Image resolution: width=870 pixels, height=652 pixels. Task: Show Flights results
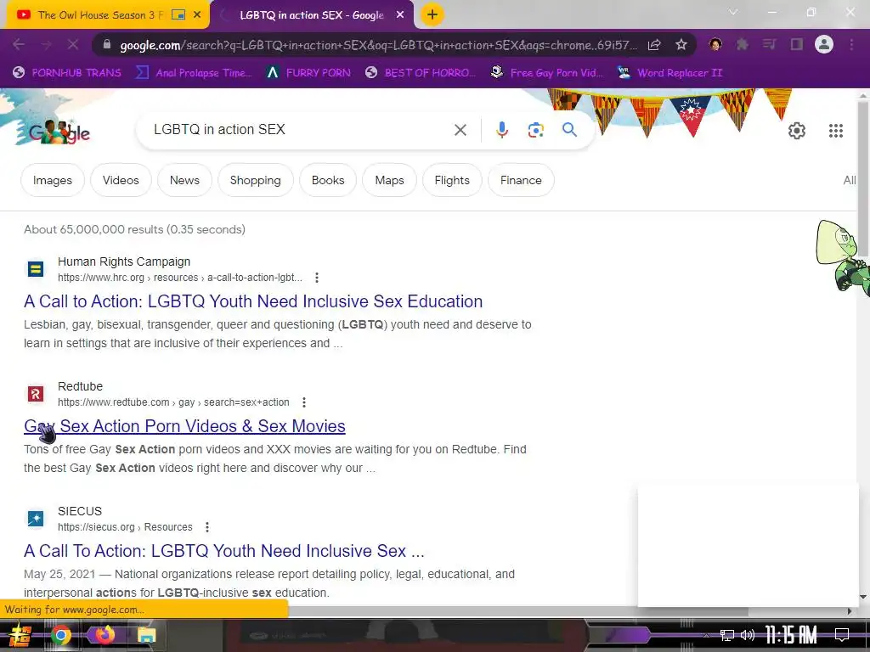tap(452, 180)
